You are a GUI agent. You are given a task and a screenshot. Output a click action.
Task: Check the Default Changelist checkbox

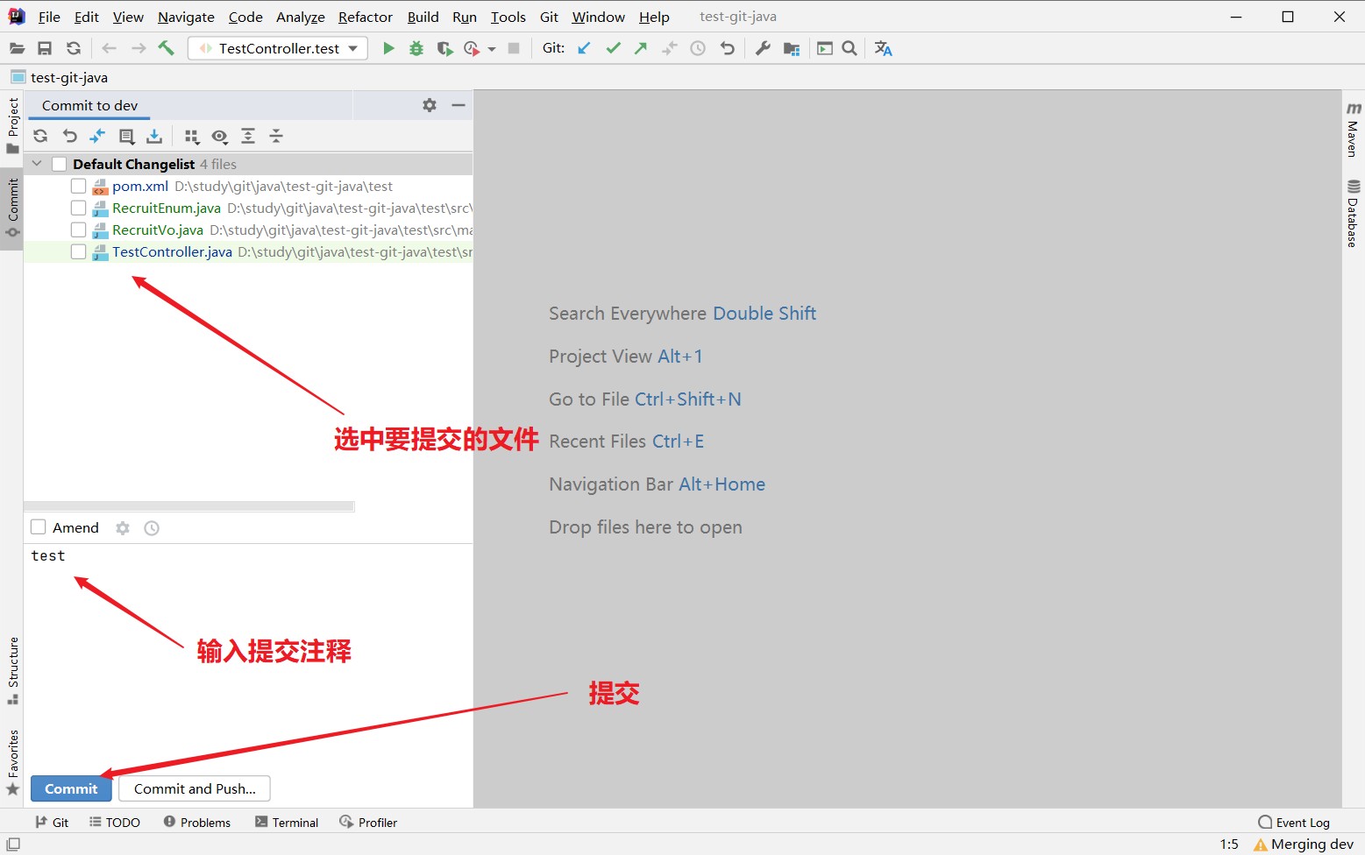60,164
